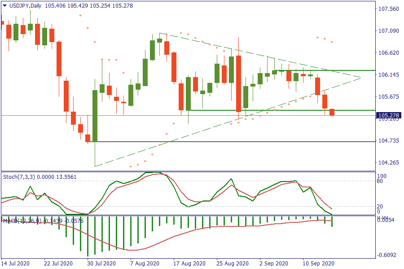Image resolution: width=404 pixels, height=269 pixels.
Task: Click the 2 Sep 2020 date label
Action: click(274, 264)
